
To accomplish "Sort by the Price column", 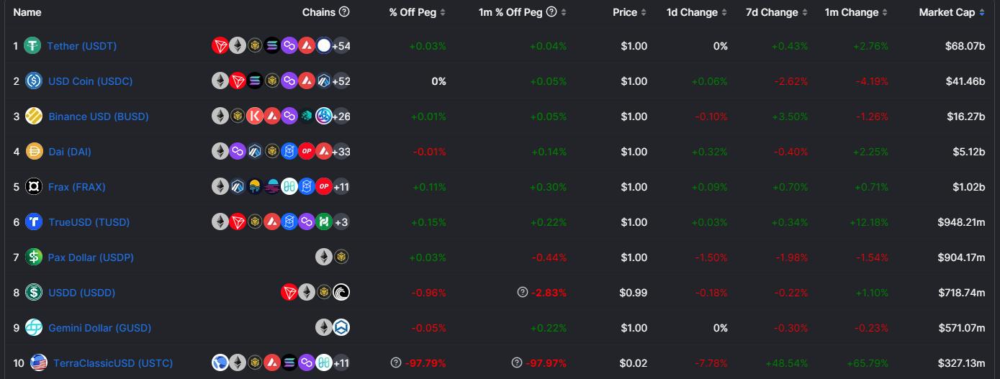I will point(629,12).
